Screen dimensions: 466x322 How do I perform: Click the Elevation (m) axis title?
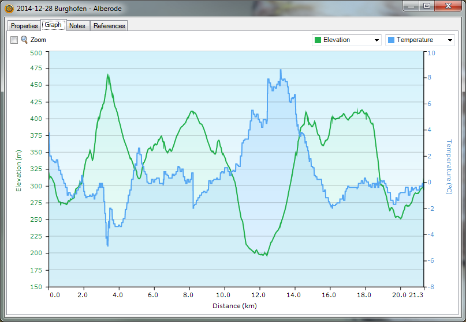pyautogui.click(x=18, y=170)
